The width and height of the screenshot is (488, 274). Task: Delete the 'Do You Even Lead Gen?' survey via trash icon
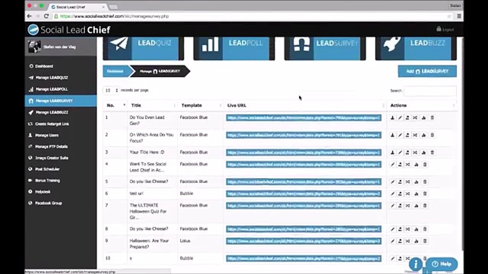point(432,118)
